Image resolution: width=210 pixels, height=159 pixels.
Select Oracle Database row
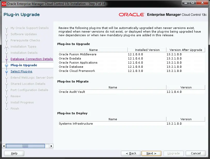click(x=132, y=67)
